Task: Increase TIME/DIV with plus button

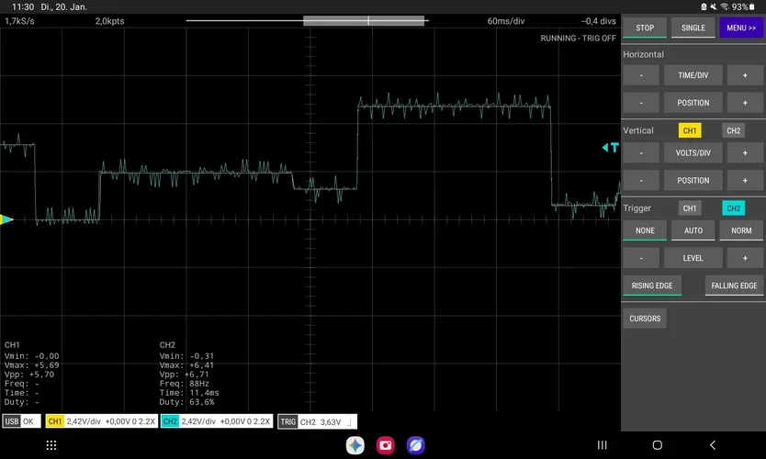Action: 744,75
